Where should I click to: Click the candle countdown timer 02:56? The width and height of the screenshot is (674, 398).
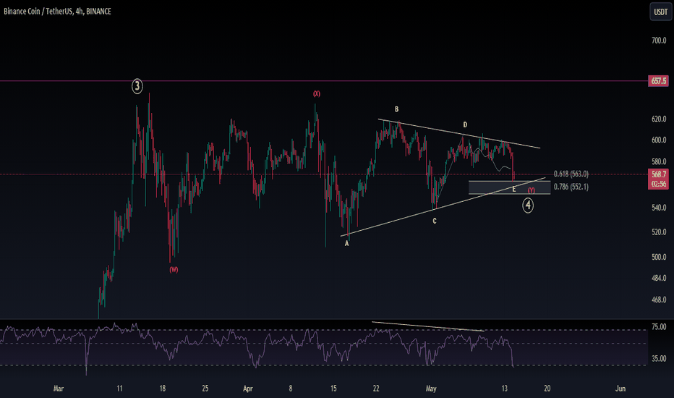click(658, 184)
